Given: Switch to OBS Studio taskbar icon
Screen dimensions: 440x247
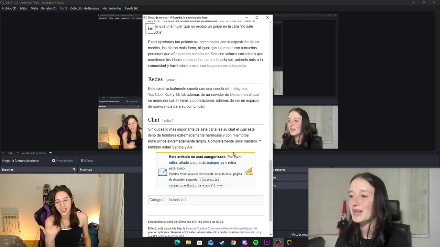Looking at the screenshot, I should click(278, 243).
